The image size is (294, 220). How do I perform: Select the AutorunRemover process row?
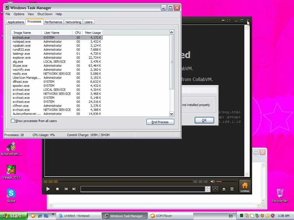[57, 114]
